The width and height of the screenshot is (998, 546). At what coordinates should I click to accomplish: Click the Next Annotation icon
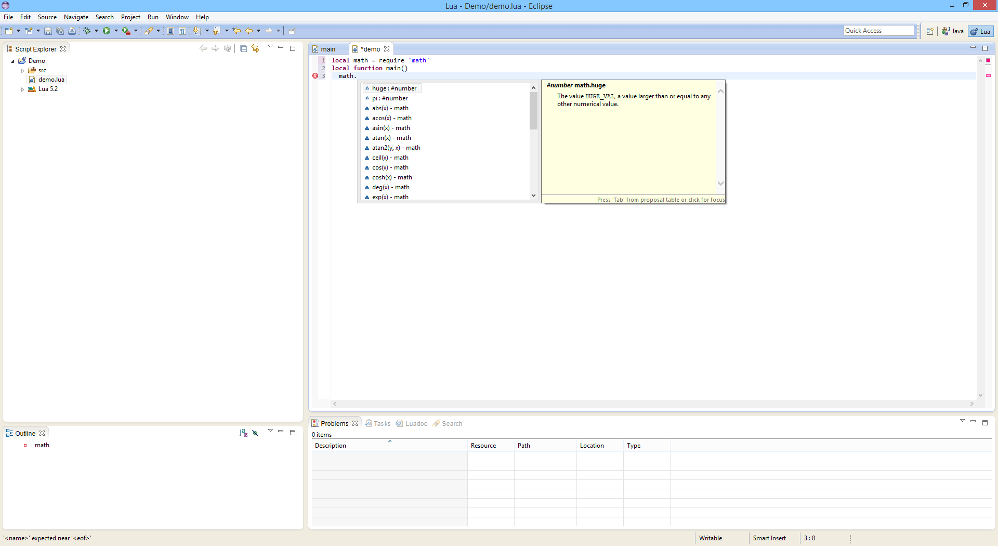(x=196, y=31)
